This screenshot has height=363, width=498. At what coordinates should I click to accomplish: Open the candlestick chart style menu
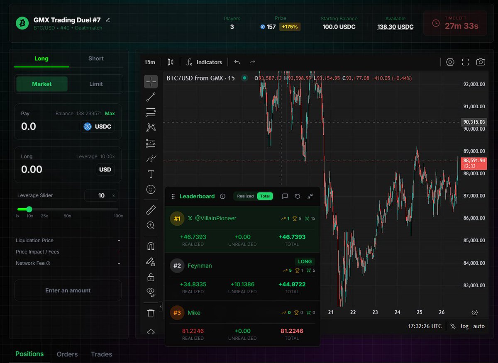pyautogui.click(x=170, y=62)
